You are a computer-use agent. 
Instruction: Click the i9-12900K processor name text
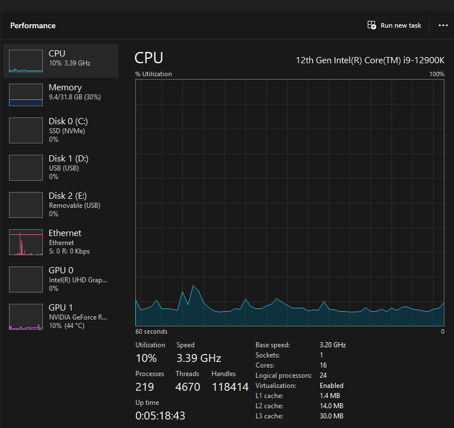(370, 60)
